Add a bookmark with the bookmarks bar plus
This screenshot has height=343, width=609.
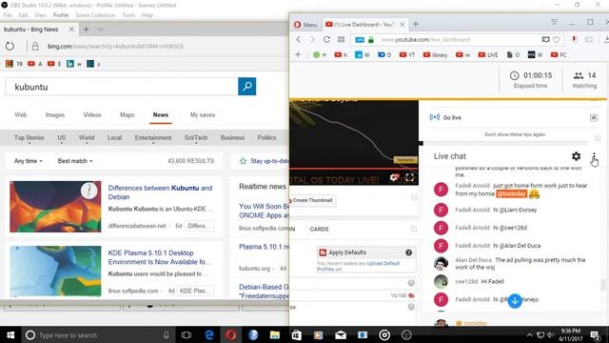click(298, 54)
